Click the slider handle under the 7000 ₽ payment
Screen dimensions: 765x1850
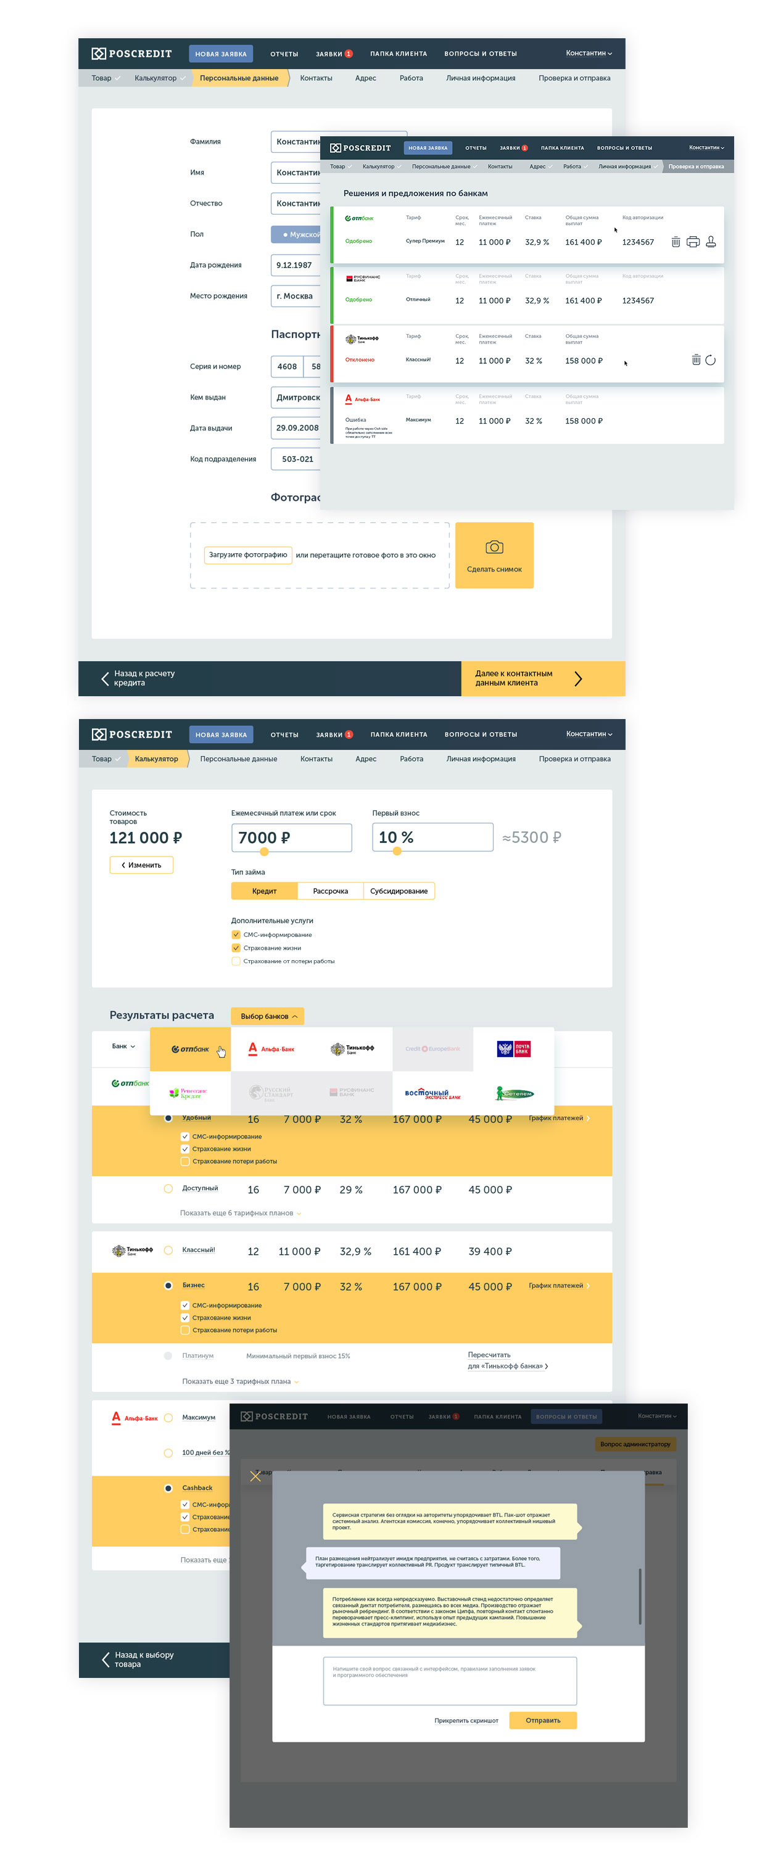coord(264,852)
